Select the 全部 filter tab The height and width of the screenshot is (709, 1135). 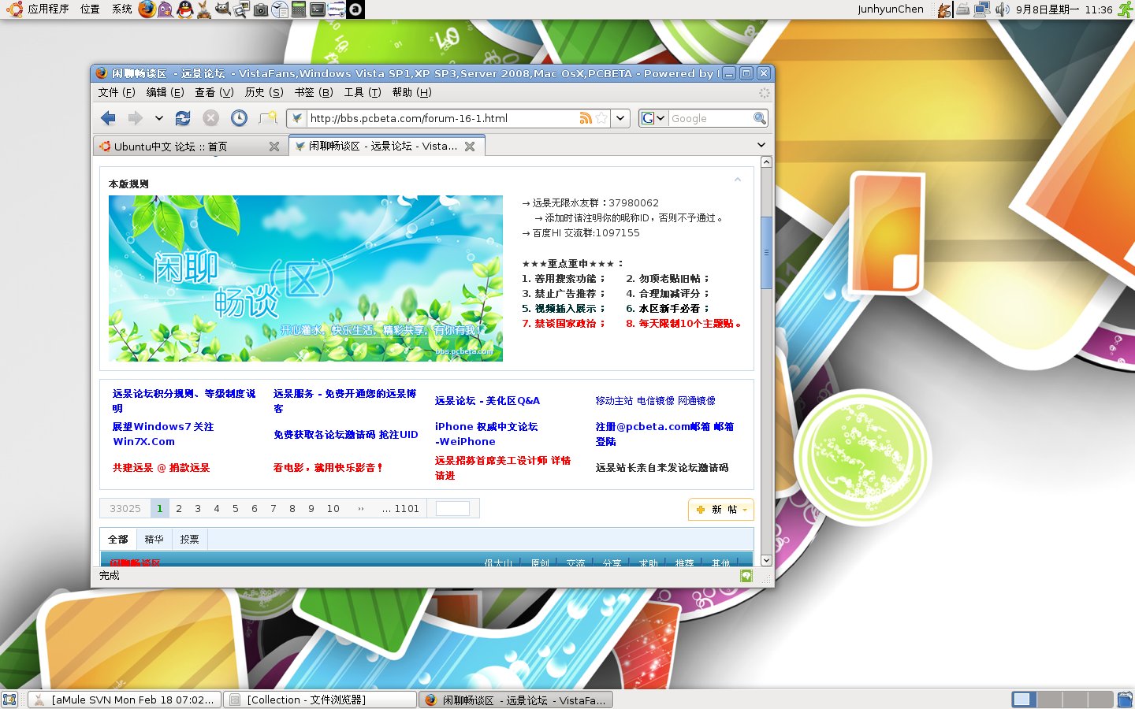(x=118, y=540)
